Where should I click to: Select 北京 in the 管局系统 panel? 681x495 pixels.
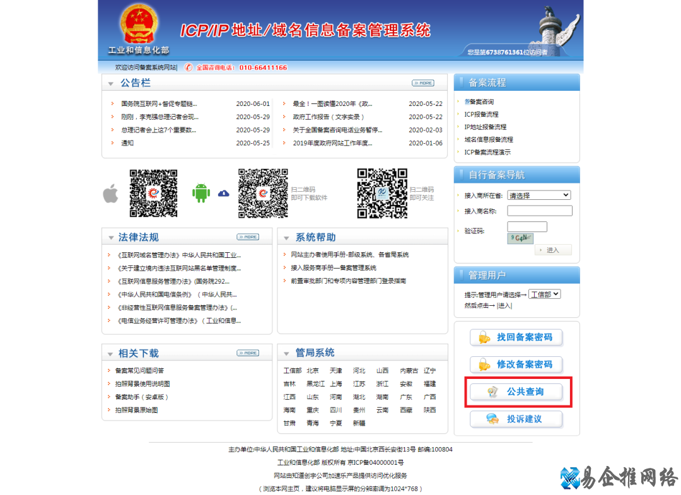pyautogui.click(x=313, y=371)
